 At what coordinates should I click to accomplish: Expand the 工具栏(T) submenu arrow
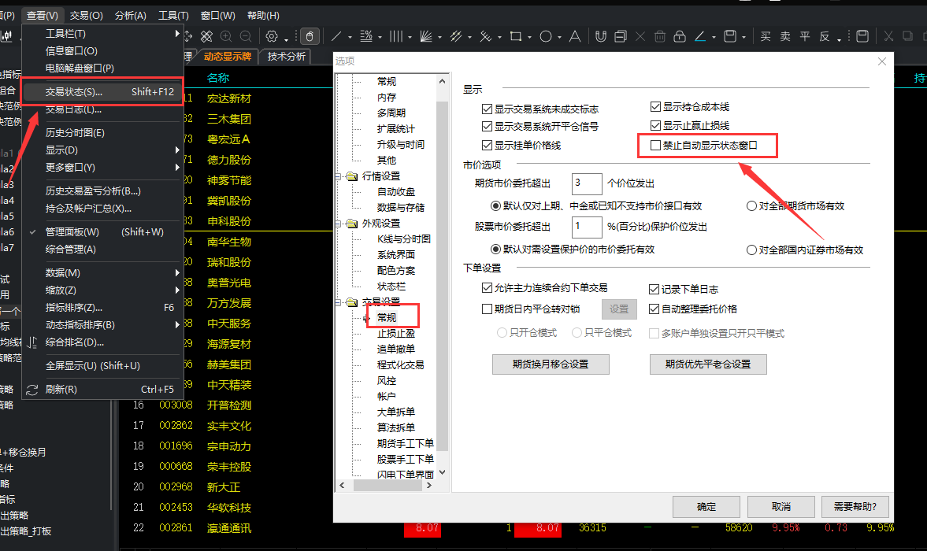pos(176,34)
